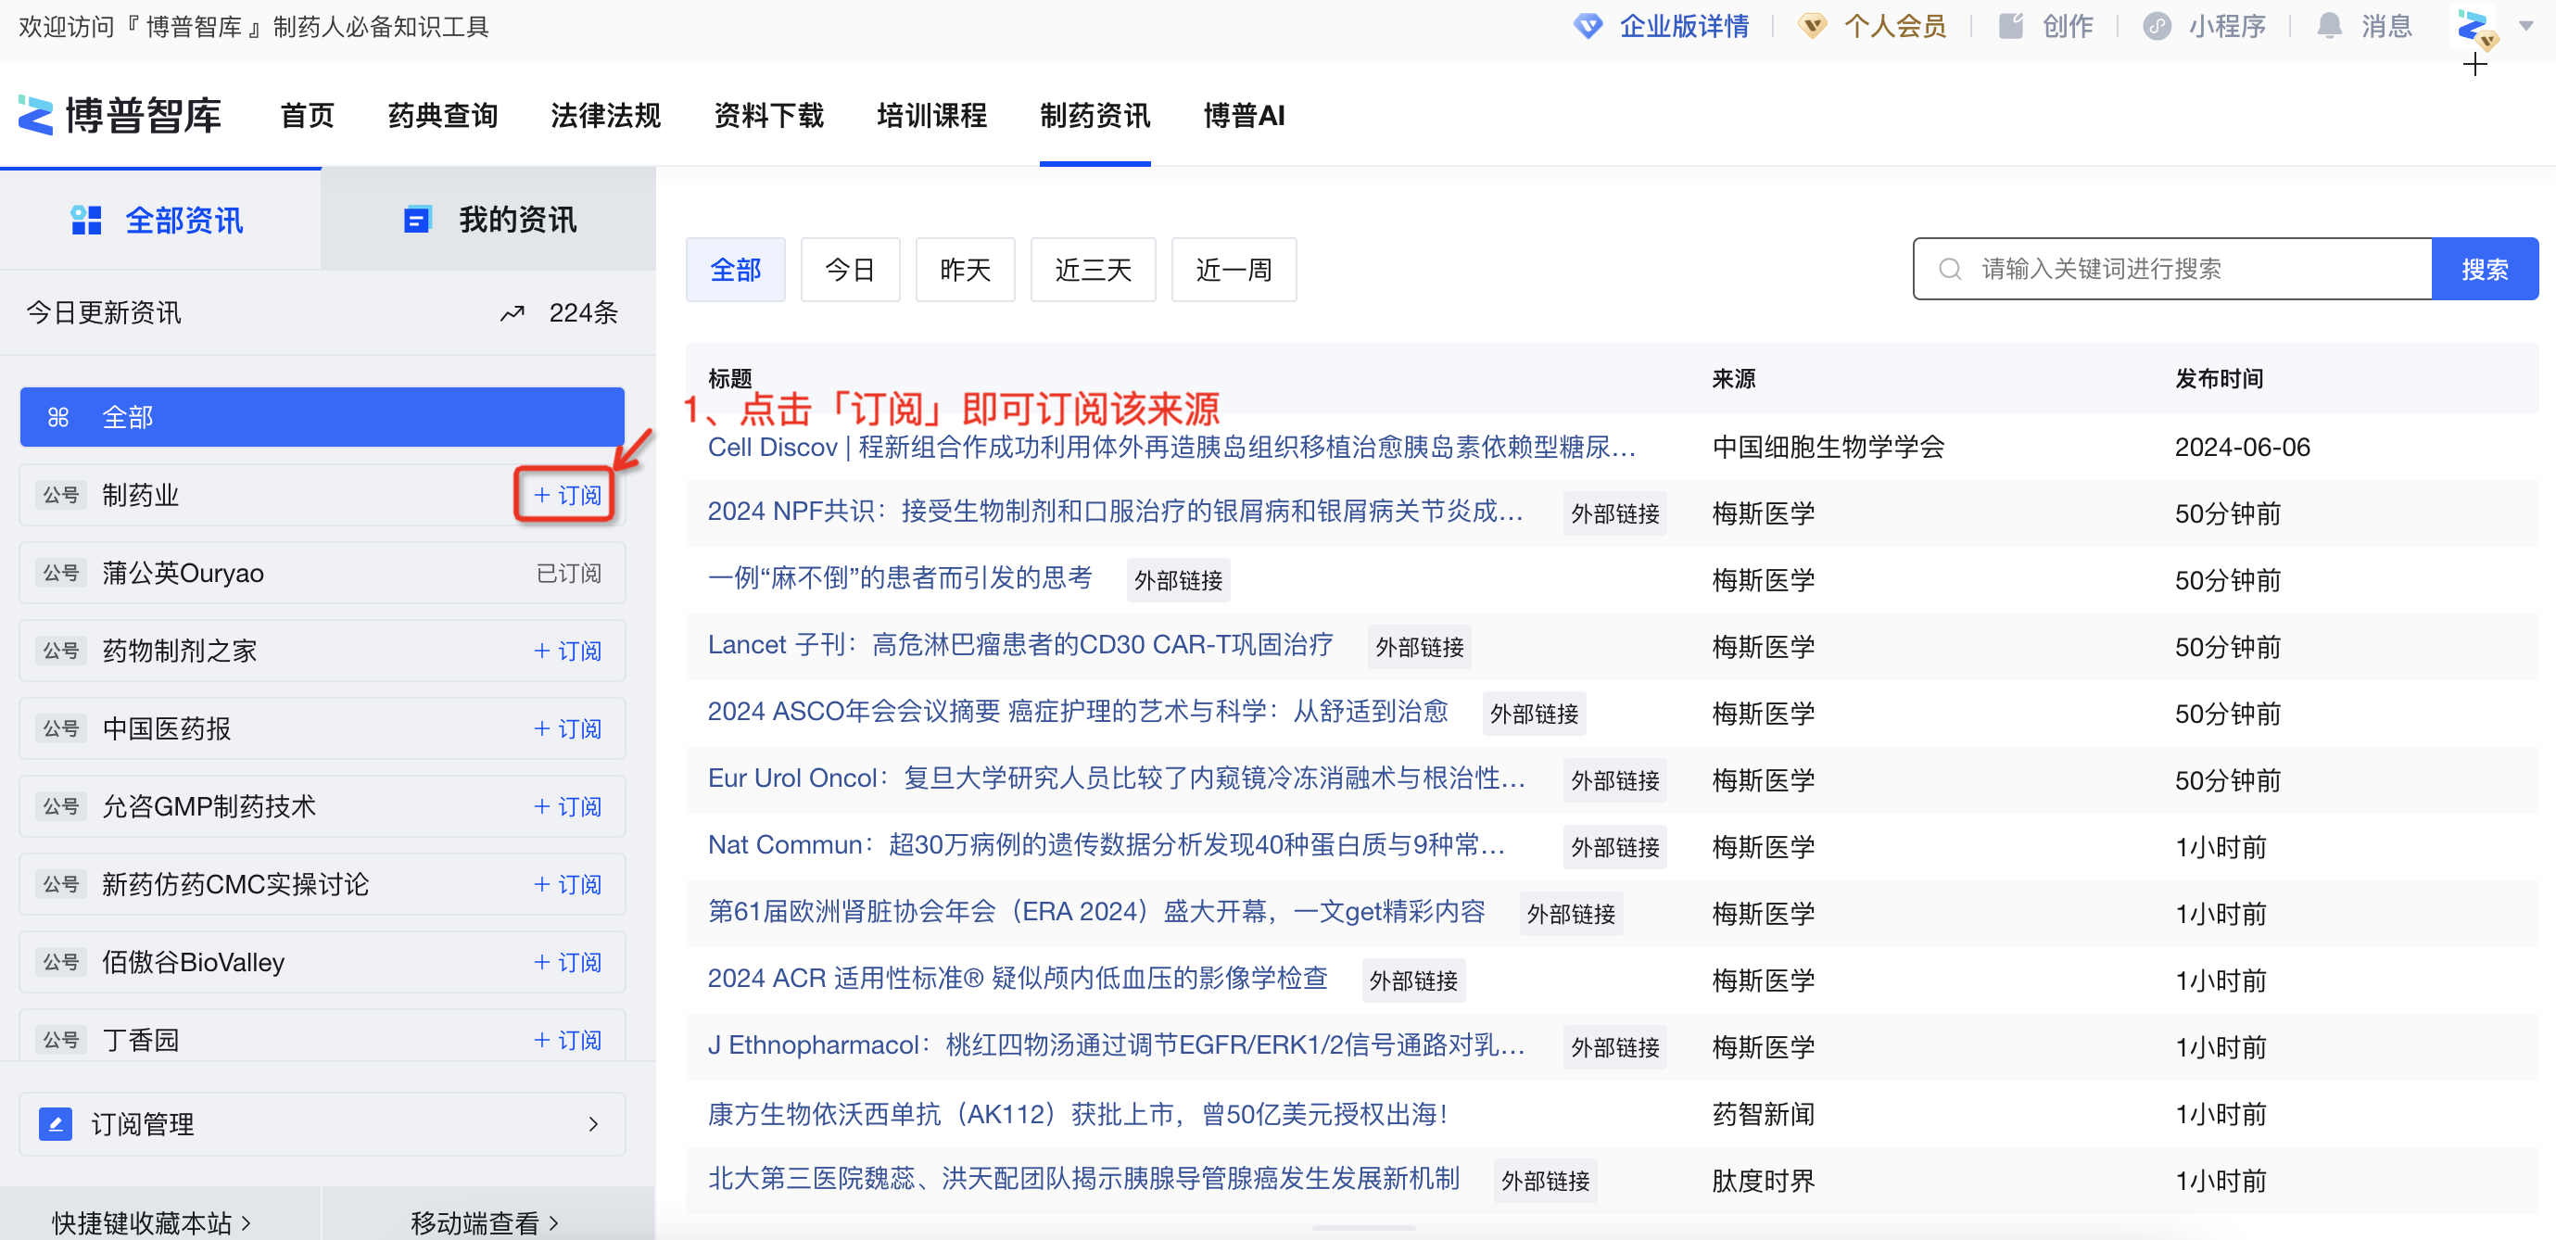Click the search magnifier icon
Image resolution: width=2556 pixels, height=1240 pixels.
[x=1950, y=269]
